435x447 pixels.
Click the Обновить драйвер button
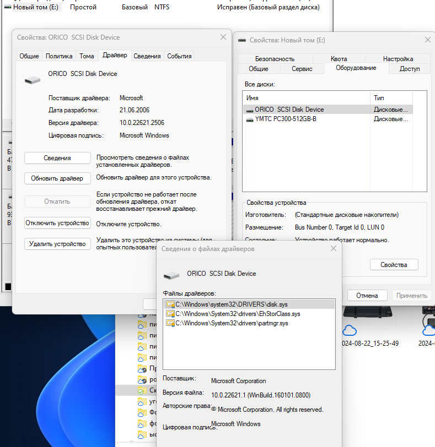point(57,178)
